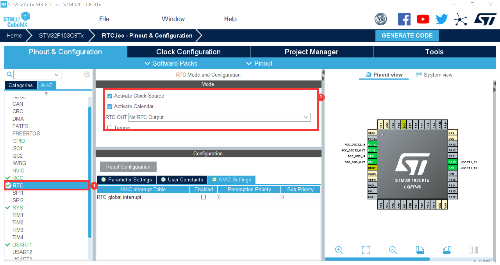Screen dimensions: 500x265
Task: Click the peripheral list vertical scrollbar
Action: pyautogui.click(x=90, y=172)
